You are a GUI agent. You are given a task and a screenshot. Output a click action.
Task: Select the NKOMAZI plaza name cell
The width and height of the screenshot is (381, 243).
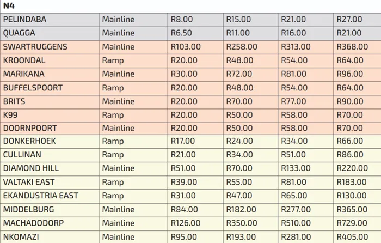21,236
